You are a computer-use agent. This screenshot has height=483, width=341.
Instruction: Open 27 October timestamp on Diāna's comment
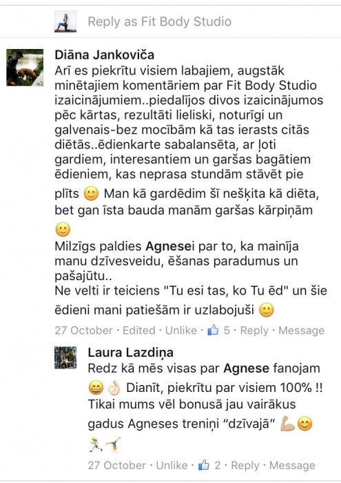83,331
